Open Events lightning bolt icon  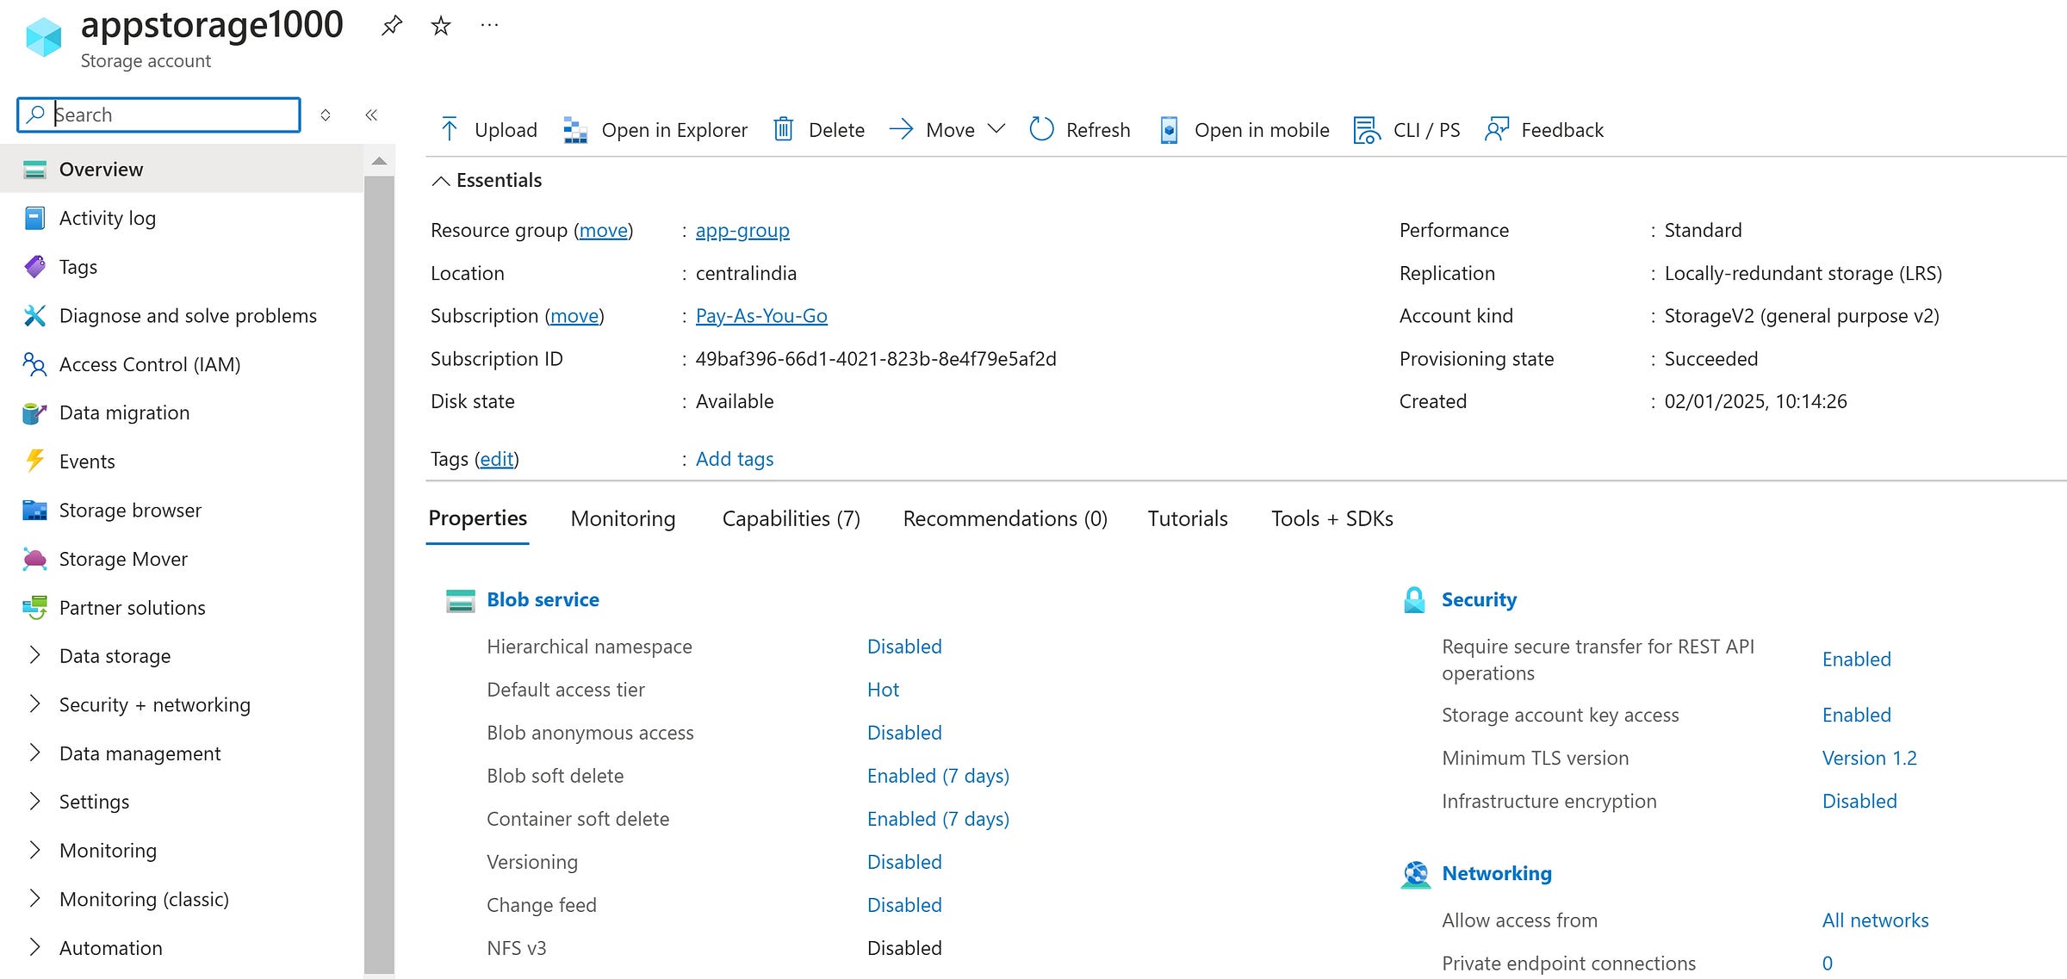tap(34, 462)
